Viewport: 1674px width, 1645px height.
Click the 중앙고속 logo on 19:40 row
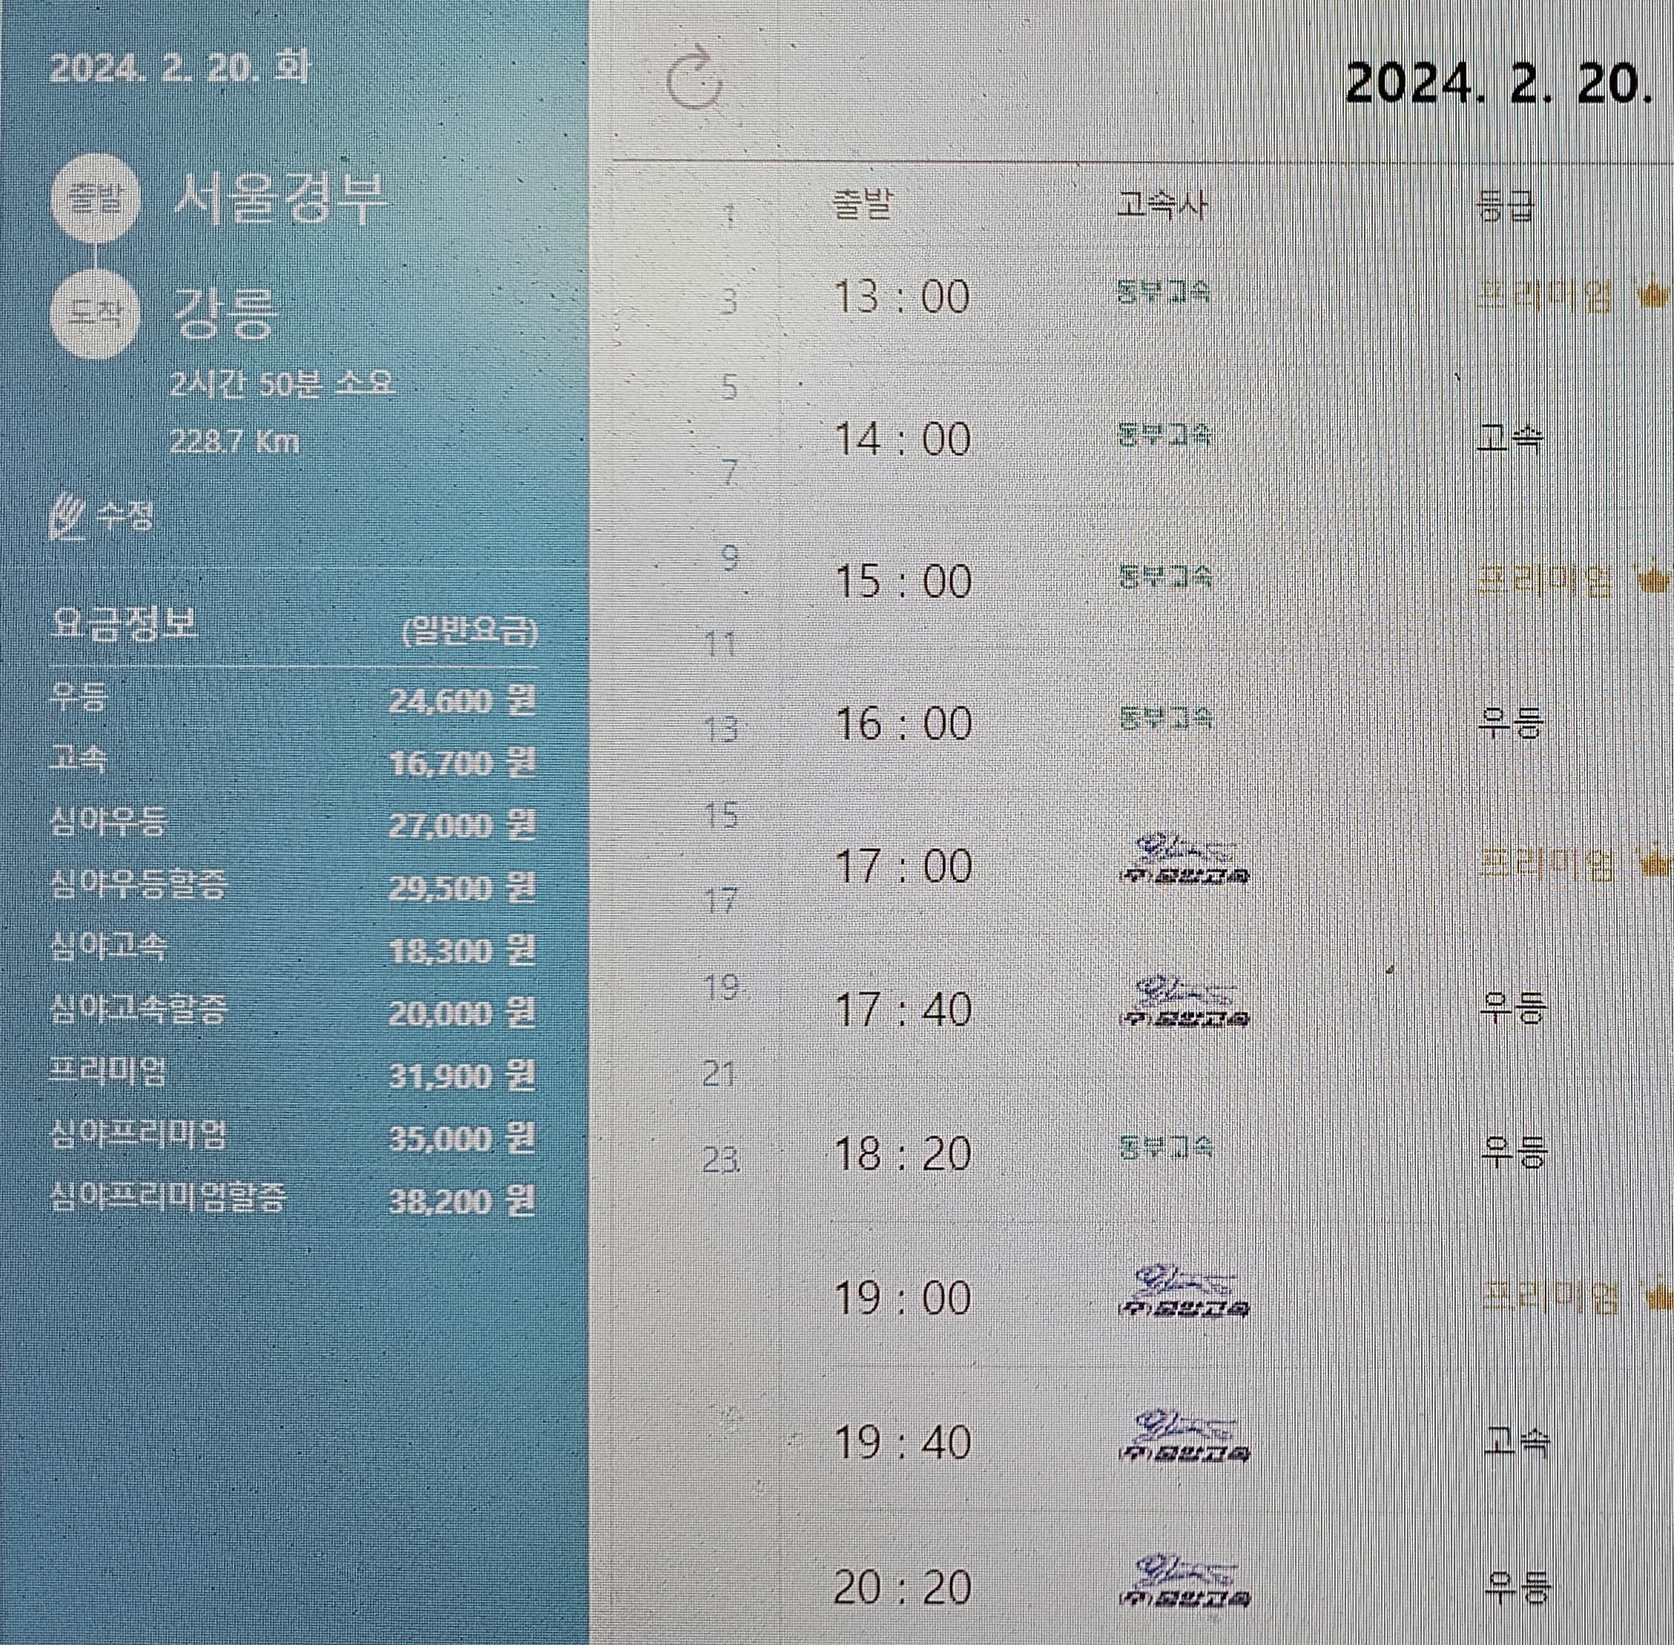1184,1435
